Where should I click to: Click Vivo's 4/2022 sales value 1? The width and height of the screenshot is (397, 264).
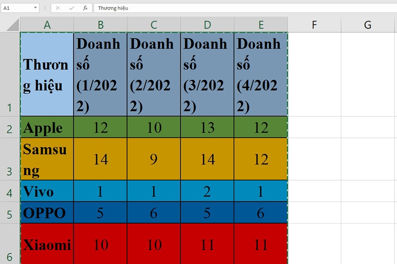tap(261, 191)
